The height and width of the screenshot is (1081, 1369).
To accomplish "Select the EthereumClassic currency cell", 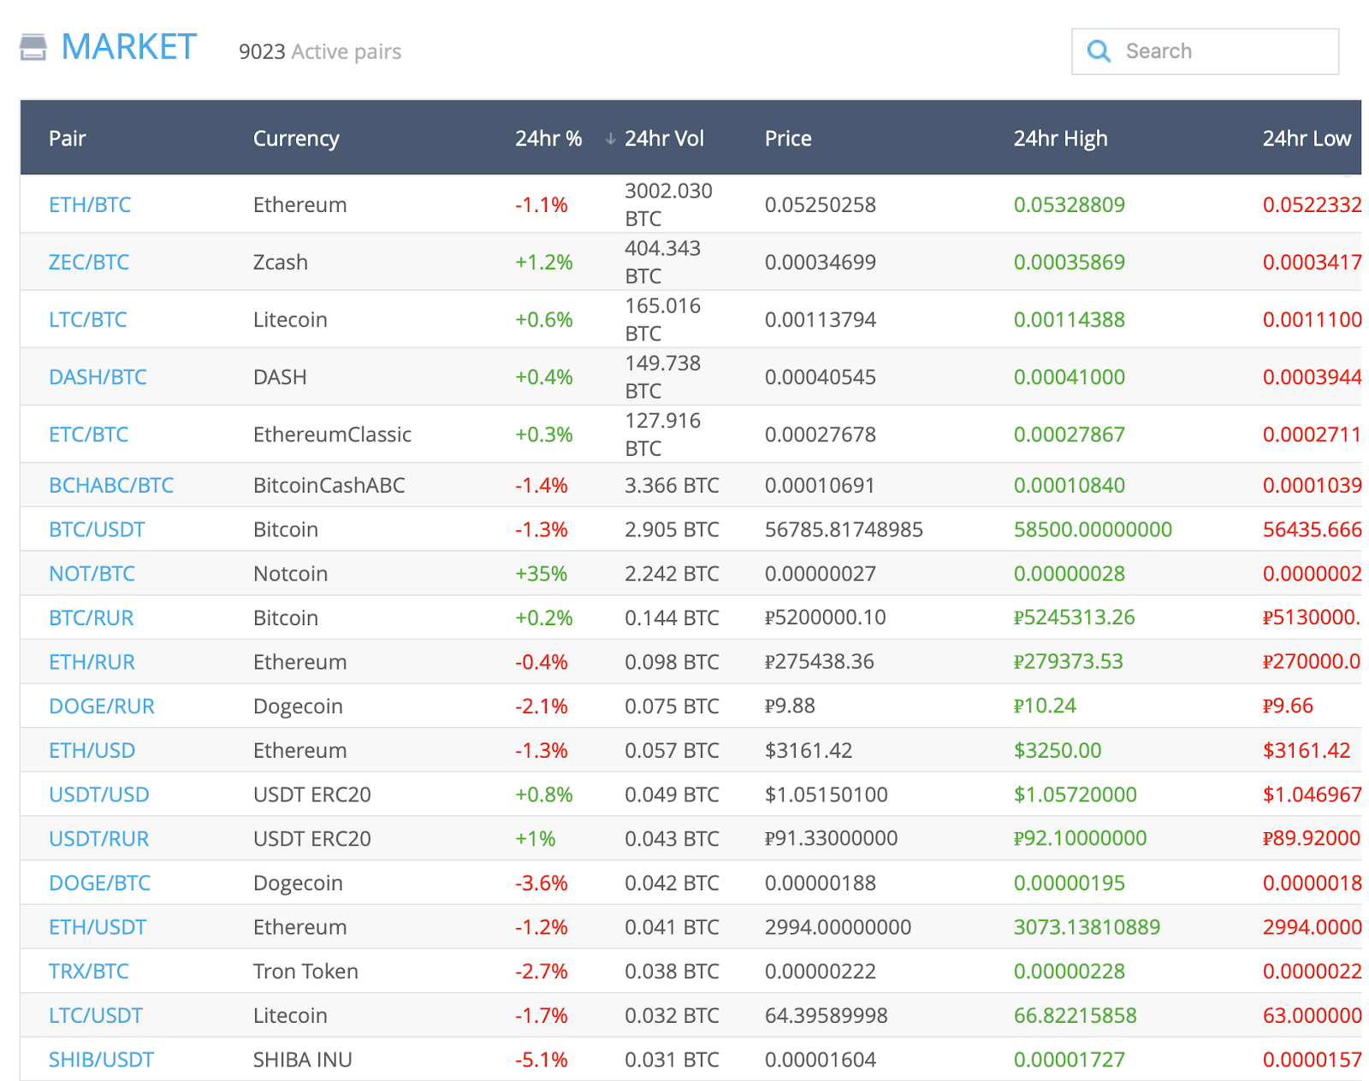I will [332, 434].
